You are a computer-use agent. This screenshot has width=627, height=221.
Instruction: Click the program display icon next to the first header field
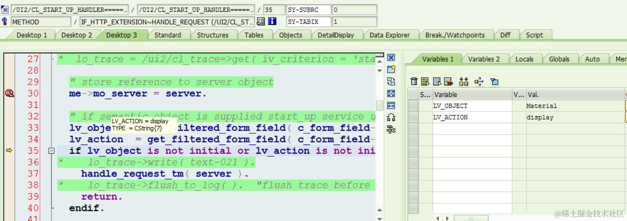pos(5,10)
